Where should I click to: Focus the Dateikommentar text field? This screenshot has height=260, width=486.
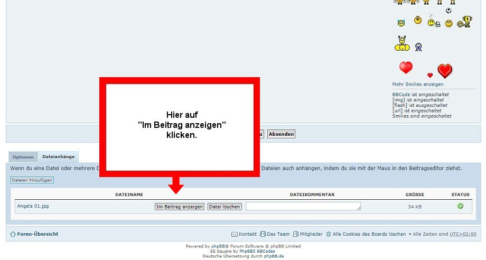click(x=303, y=207)
